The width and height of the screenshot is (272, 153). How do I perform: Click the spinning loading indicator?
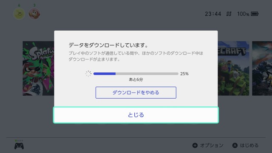point(88,74)
